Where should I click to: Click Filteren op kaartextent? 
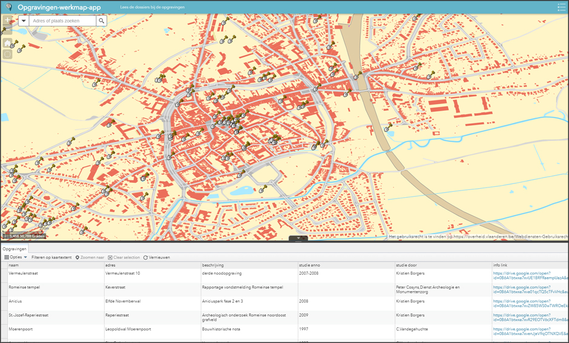(x=51, y=258)
